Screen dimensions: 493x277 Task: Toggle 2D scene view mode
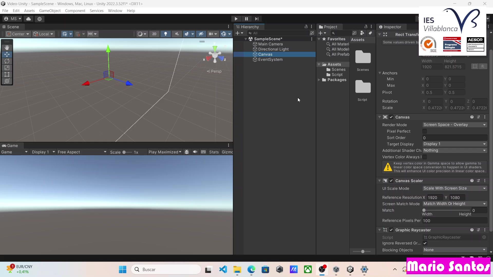154,34
